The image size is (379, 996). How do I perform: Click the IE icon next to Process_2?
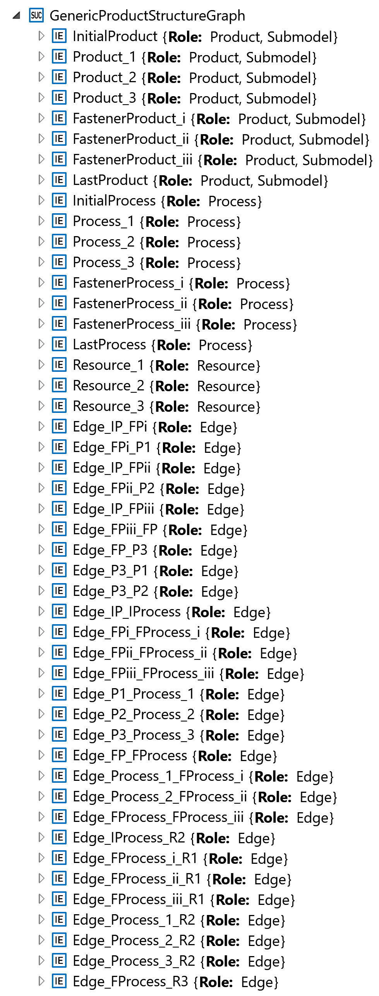59,242
